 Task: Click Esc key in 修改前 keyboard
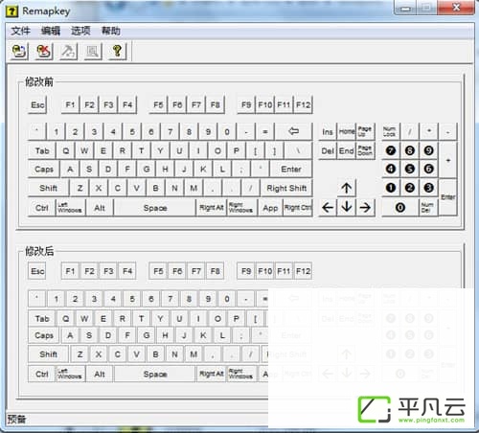[x=37, y=104]
